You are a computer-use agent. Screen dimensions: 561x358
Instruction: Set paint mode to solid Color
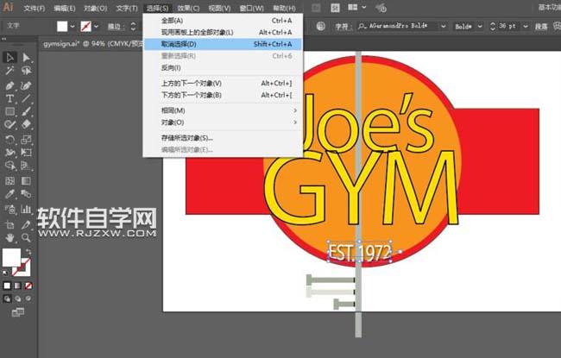click(7, 286)
